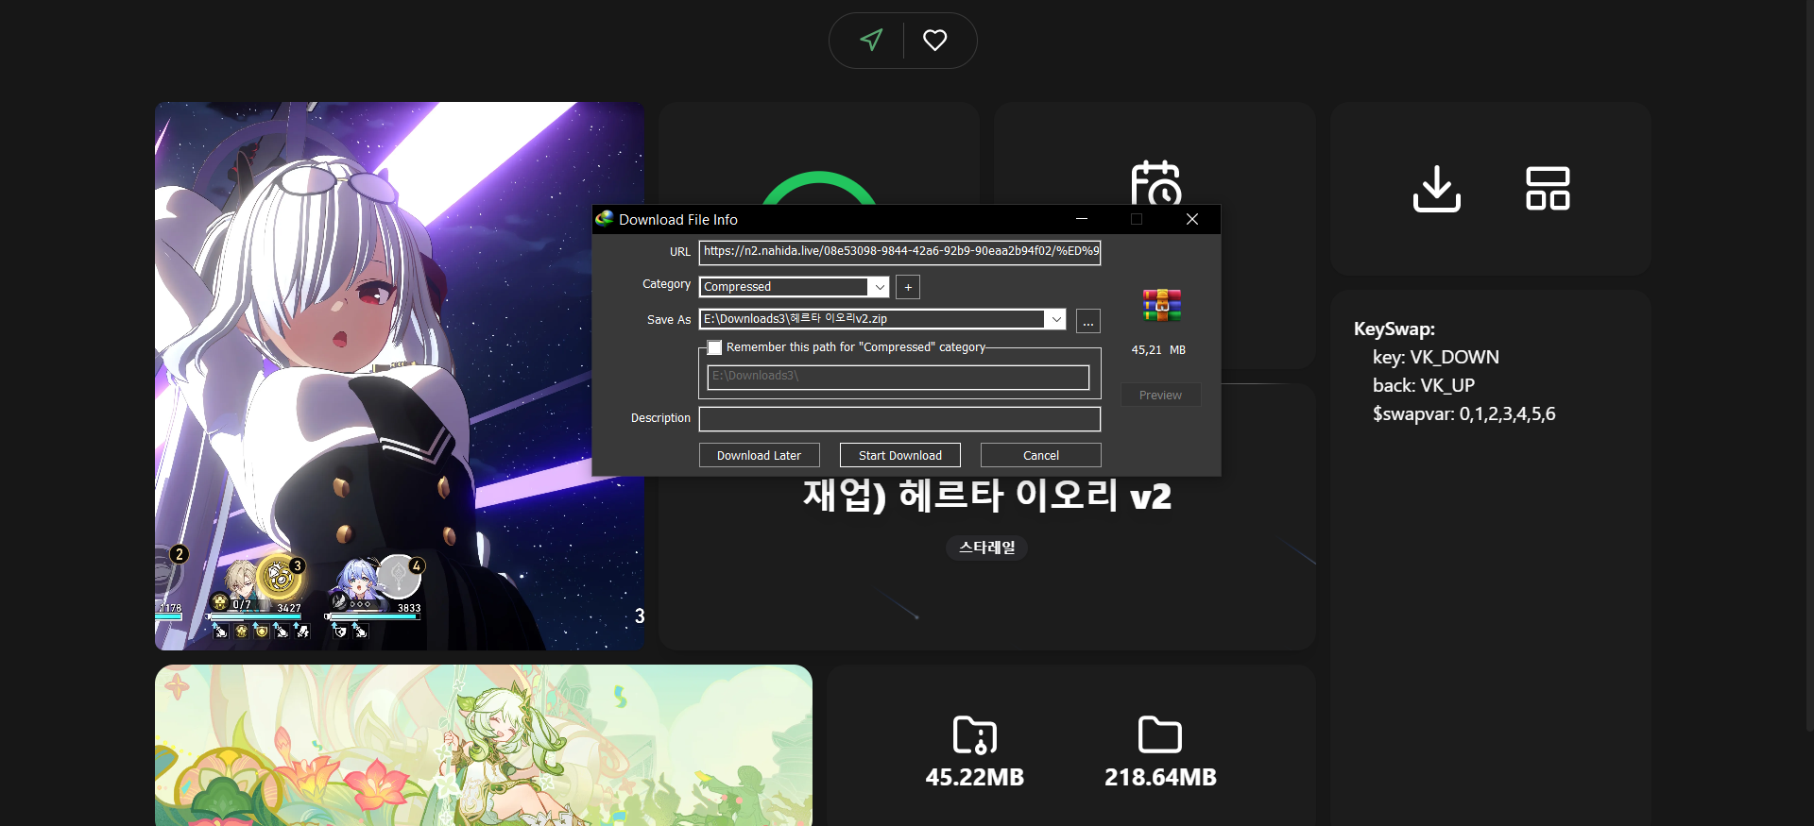Image resolution: width=1814 pixels, height=826 pixels.
Task: Click the greyed E:\Downloads3\ path field
Action: (898, 378)
